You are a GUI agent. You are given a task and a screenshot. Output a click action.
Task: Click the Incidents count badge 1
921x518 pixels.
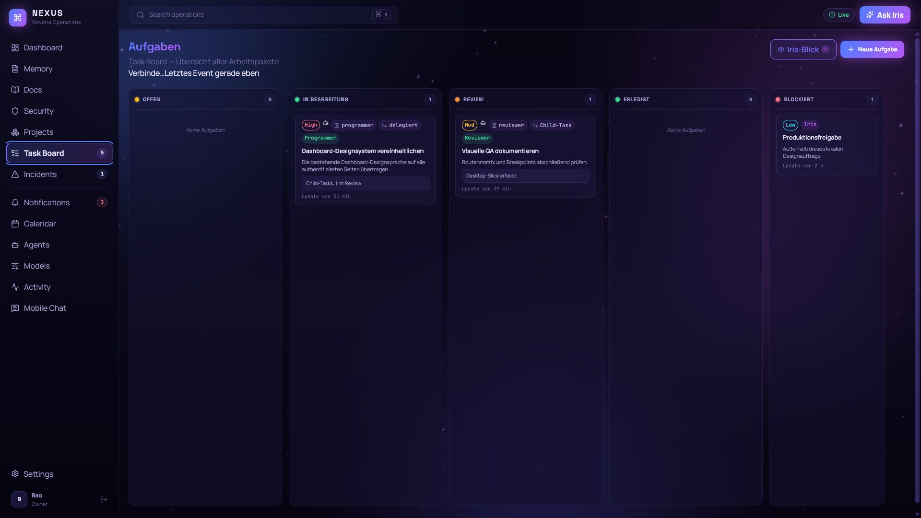pos(102,174)
